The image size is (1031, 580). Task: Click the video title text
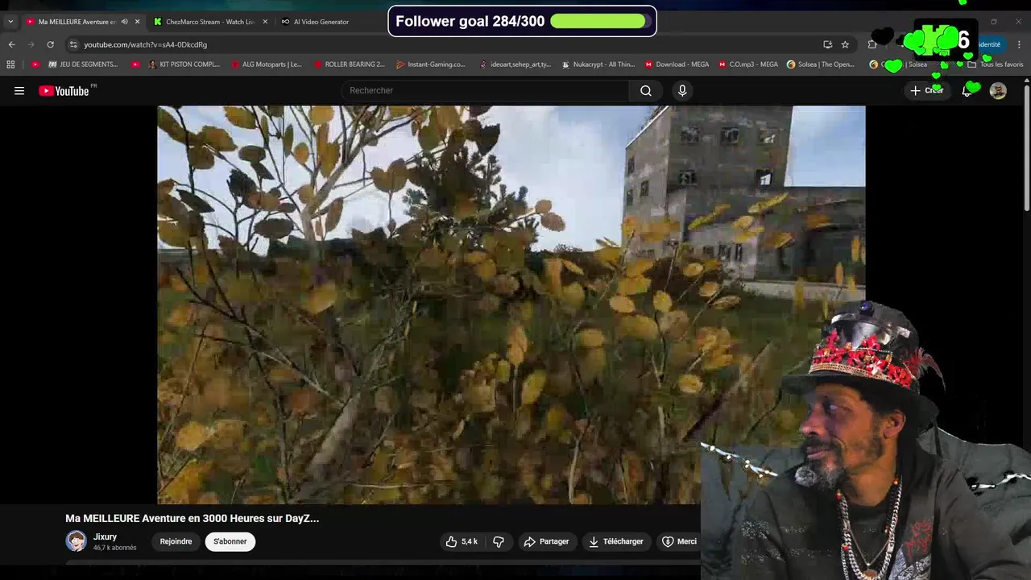point(192,519)
